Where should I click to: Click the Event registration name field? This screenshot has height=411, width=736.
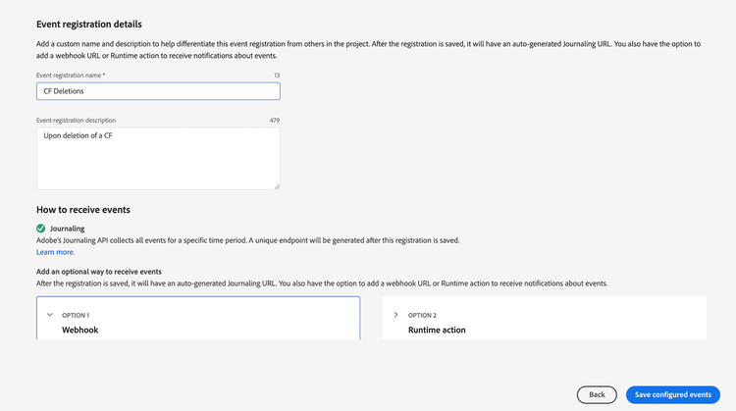pyautogui.click(x=158, y=91)
